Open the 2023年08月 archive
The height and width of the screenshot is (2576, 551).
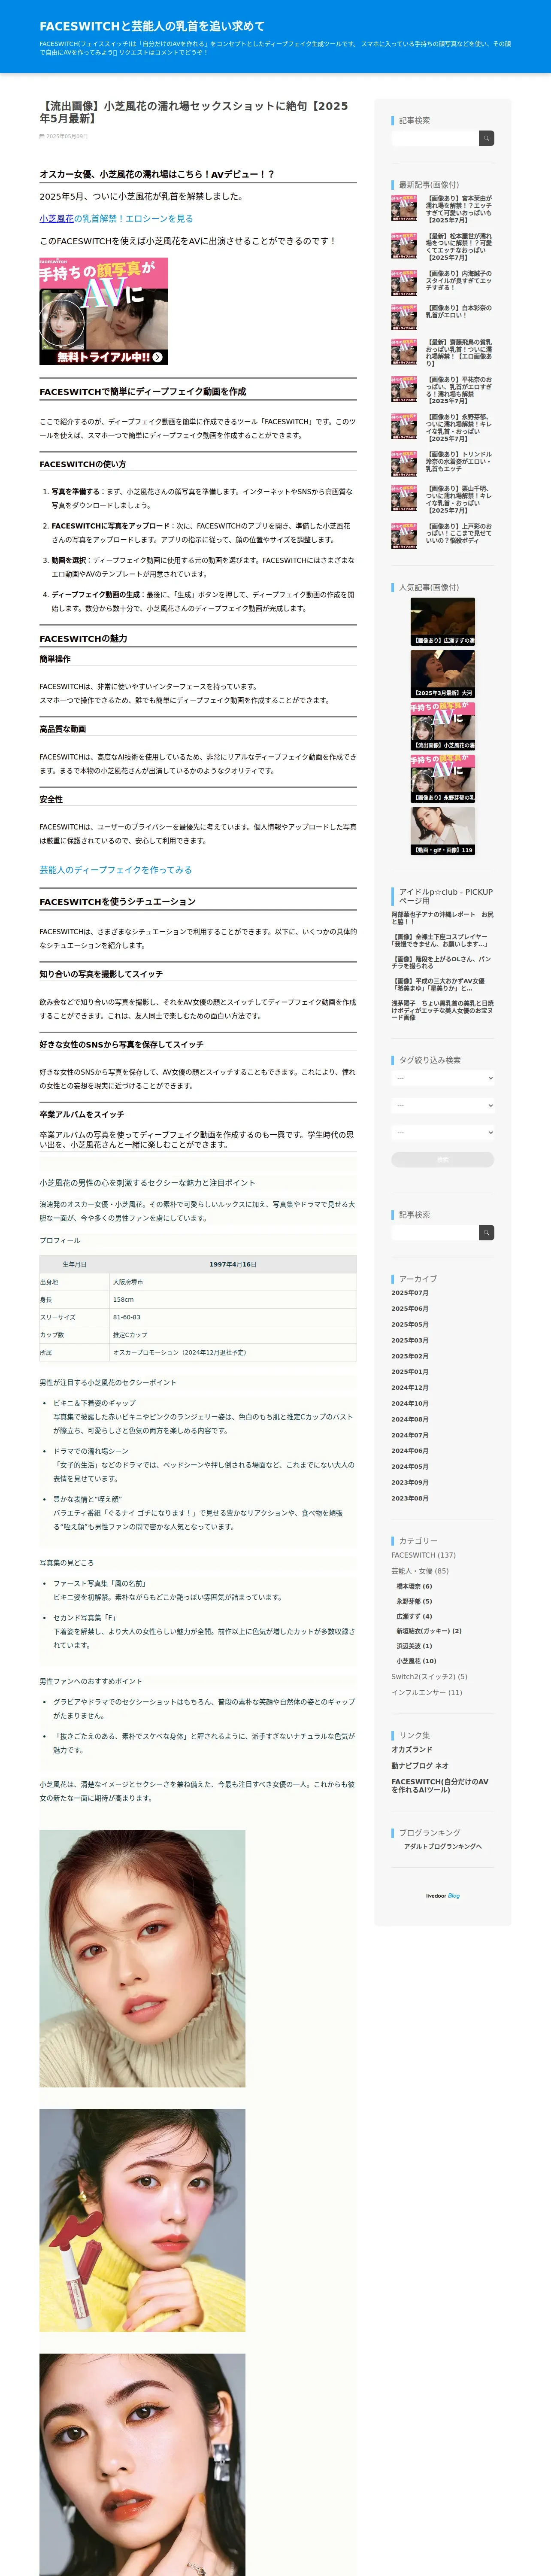(409, 1498)
